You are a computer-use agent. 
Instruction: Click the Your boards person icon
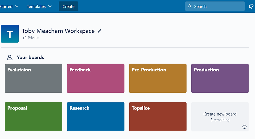point(10,57)
